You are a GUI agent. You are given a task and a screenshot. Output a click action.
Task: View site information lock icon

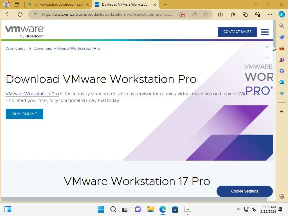click(x=35, y=14)
